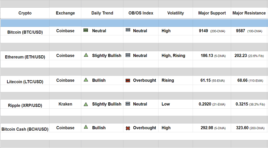The image size is (268, 148).
Task: Click the OB/OS Index header
Action: (141, 13)
